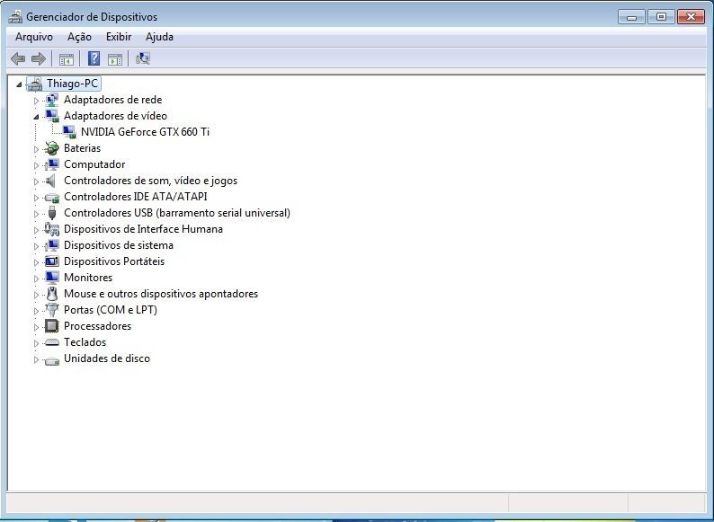Collapse the Thiago-PC root node
The width and height of the screenshot is (714, 522).
[x=19, y=84]
